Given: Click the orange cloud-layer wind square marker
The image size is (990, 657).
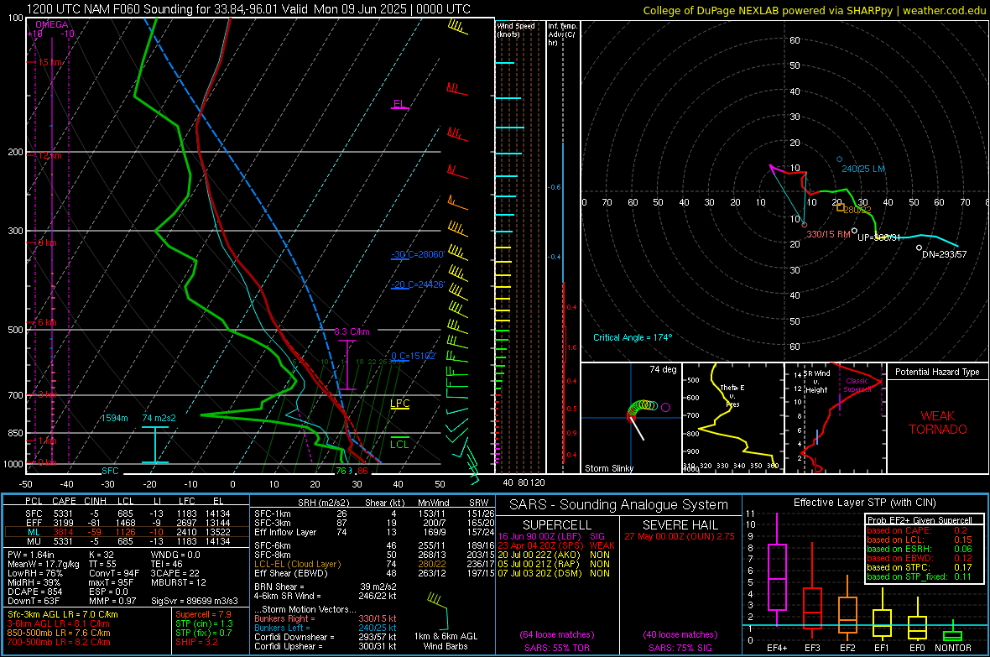Looking at the screenshot, I should point(841,207).
